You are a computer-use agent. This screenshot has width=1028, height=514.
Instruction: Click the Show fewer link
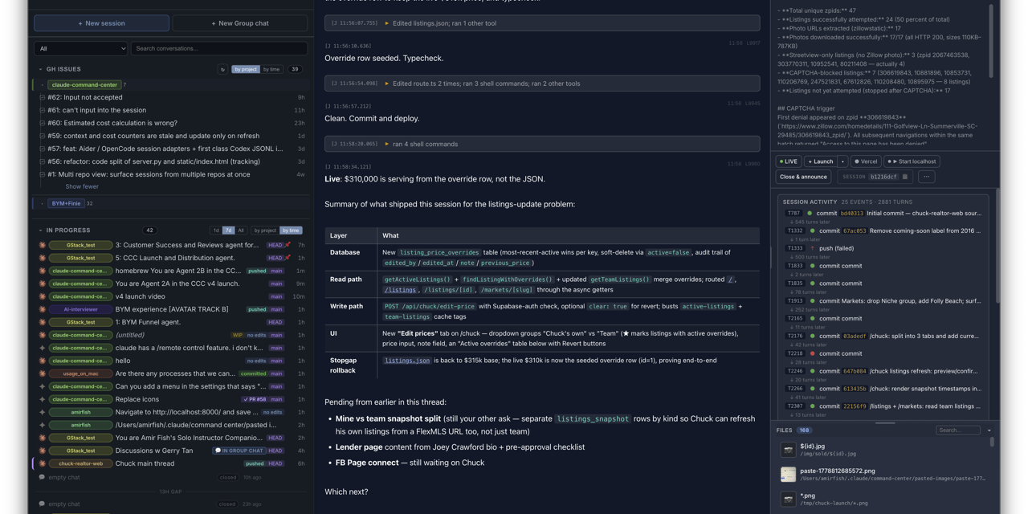click(82, 186)
